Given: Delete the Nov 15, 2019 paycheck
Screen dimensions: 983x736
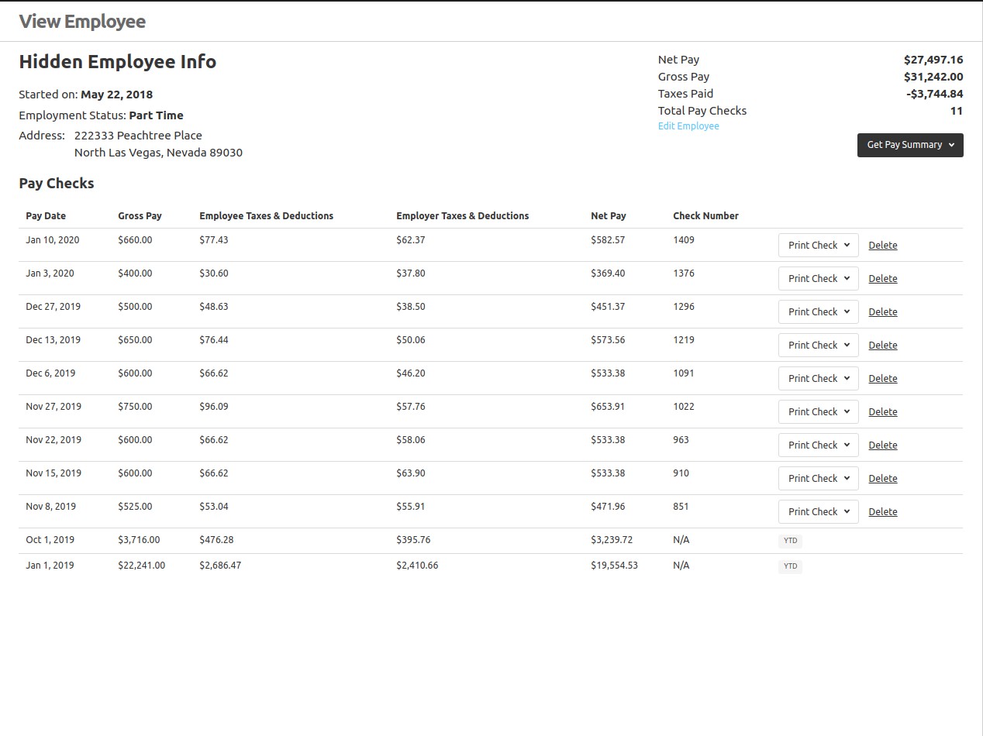Looking at the screenshot, I should click(882, 478).
